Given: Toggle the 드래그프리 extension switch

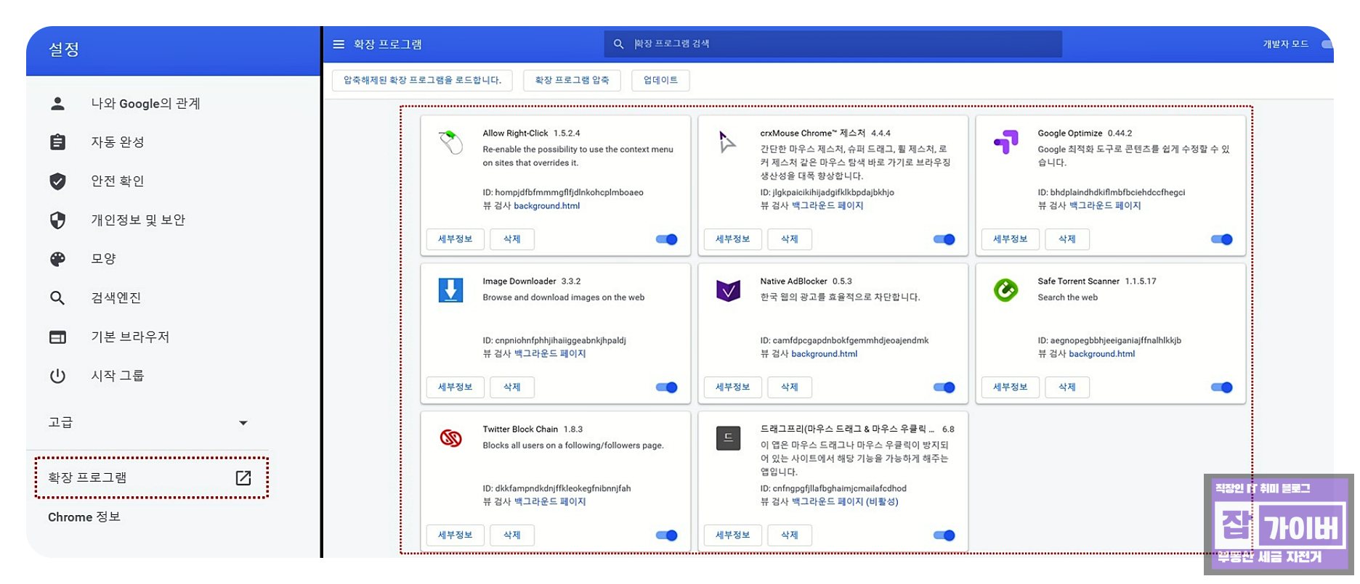Looking at the screenshot, I should coord(944,535).
